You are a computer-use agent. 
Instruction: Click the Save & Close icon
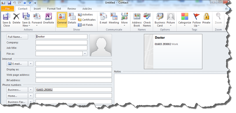pos(6,20)
